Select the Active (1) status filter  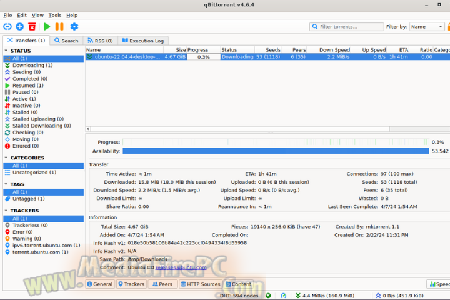coord(44,99)
